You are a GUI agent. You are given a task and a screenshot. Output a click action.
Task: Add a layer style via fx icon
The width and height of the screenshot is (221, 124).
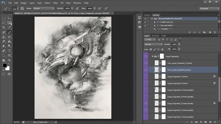click(x=192, y=122)
